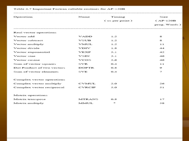Click the 'Vector sine' row label
189x141 pixels.
tap(24, 56)
